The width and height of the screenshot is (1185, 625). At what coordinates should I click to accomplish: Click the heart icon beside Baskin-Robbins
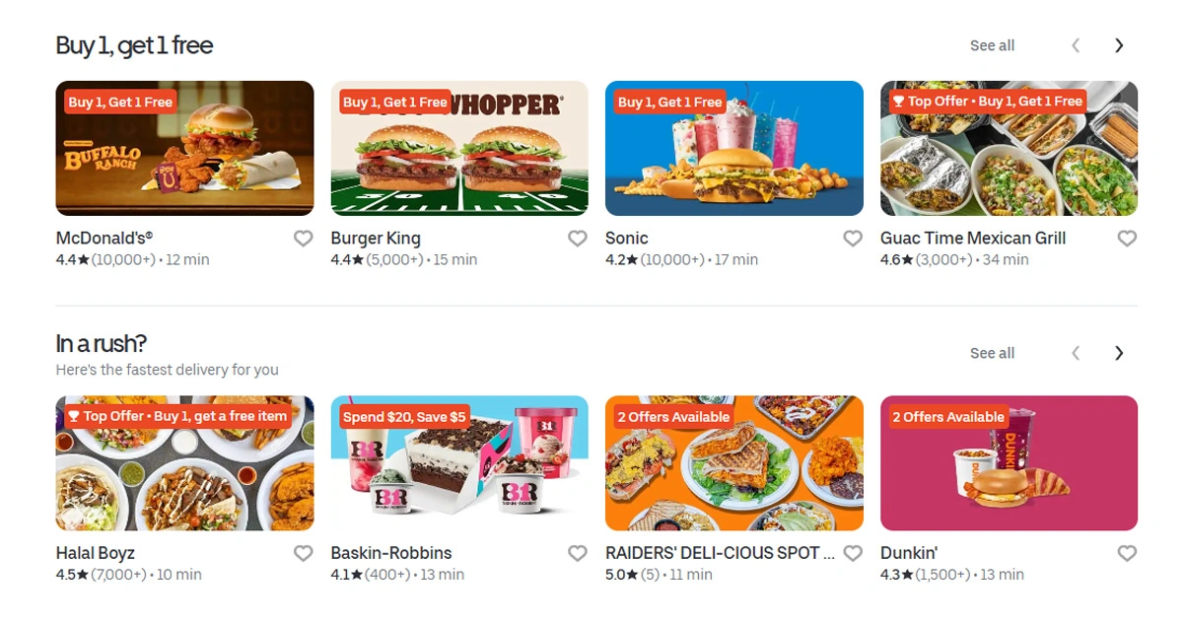[578, 554]
